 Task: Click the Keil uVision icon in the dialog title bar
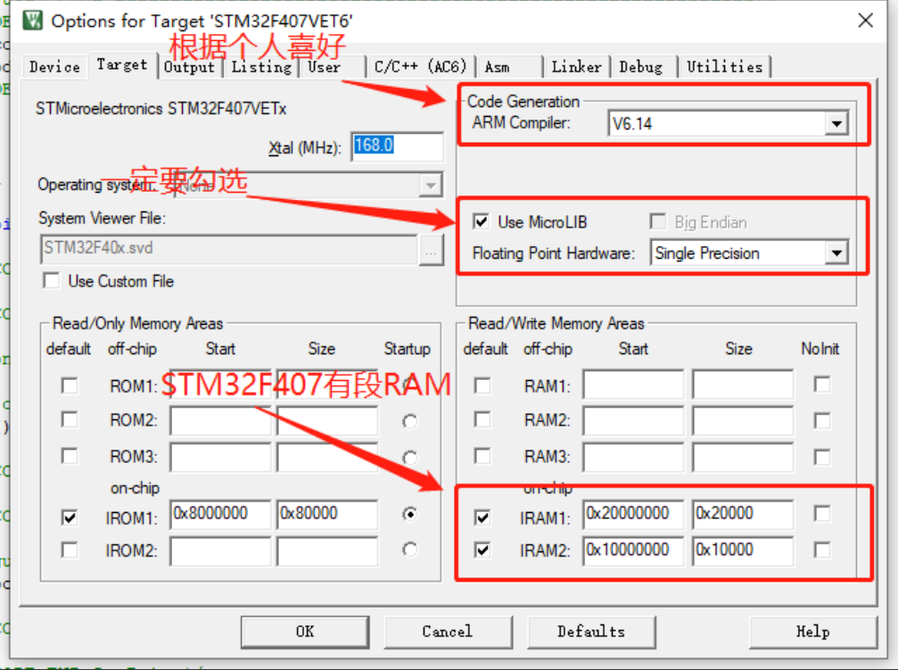33,20
